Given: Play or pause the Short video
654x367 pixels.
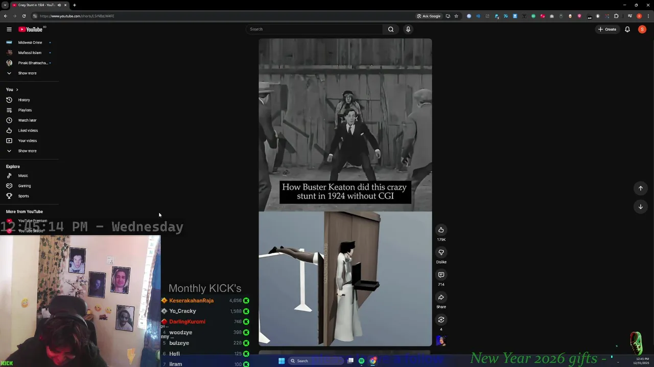Looking at the screenshot, I should [x=345, y=192].
